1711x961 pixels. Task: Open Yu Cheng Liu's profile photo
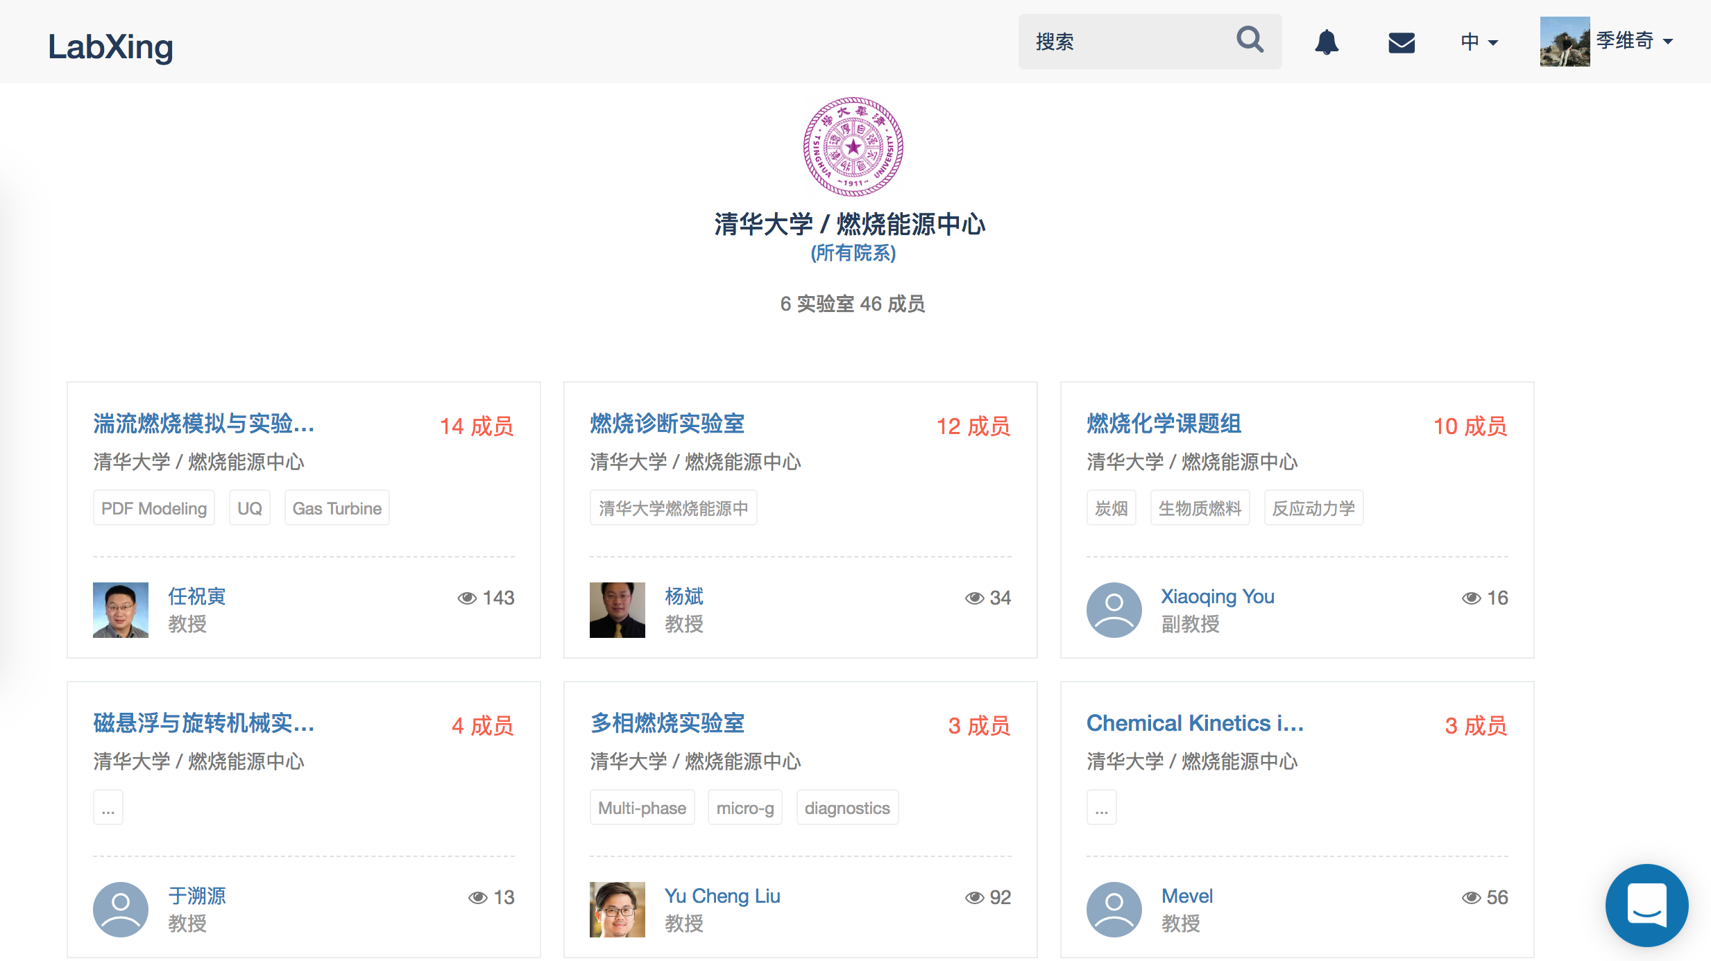618,910
